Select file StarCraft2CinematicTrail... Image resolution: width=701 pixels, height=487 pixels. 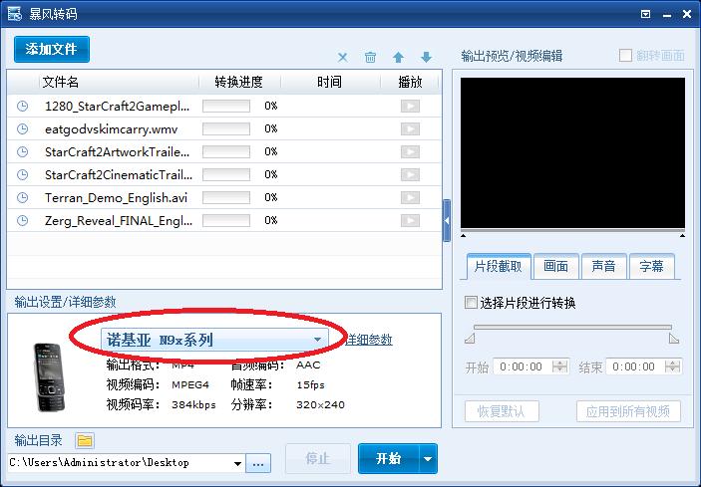point(119,175)
